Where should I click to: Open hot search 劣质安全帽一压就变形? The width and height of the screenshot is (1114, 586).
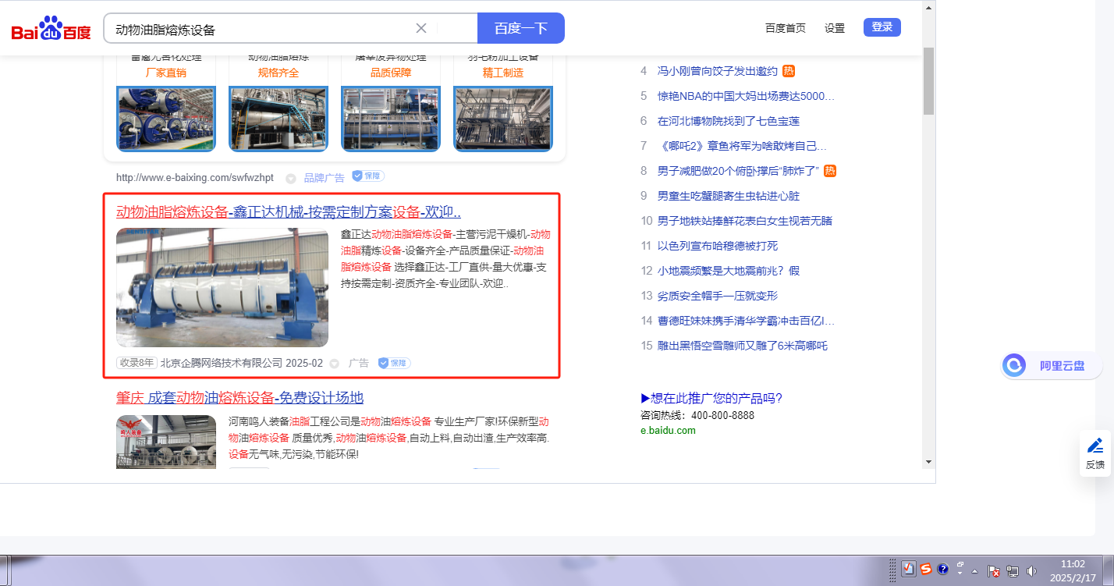718,296
